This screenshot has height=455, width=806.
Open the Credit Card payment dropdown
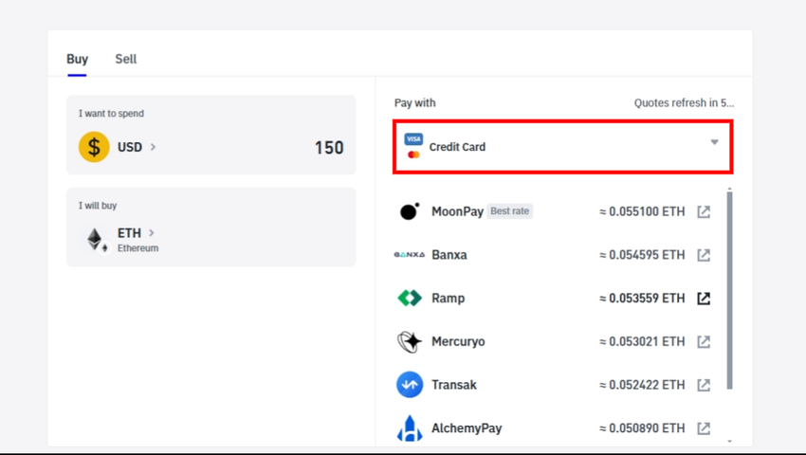(x=563, y=147)
